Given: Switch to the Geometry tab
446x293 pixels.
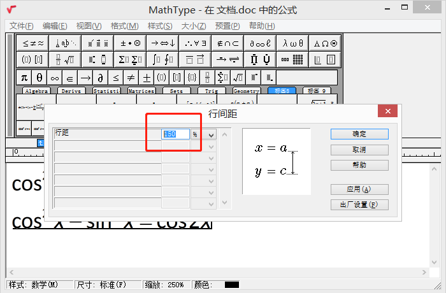Looking at the screenshot, I should click(x=247, y=90).
